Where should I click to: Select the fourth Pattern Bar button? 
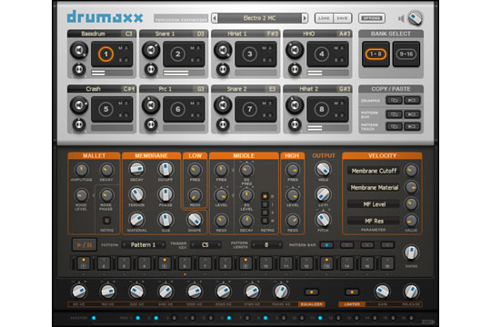point(387,244)
